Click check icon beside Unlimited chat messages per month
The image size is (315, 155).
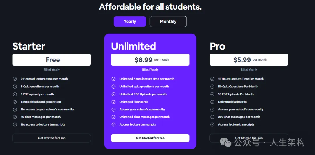(113, 117)
